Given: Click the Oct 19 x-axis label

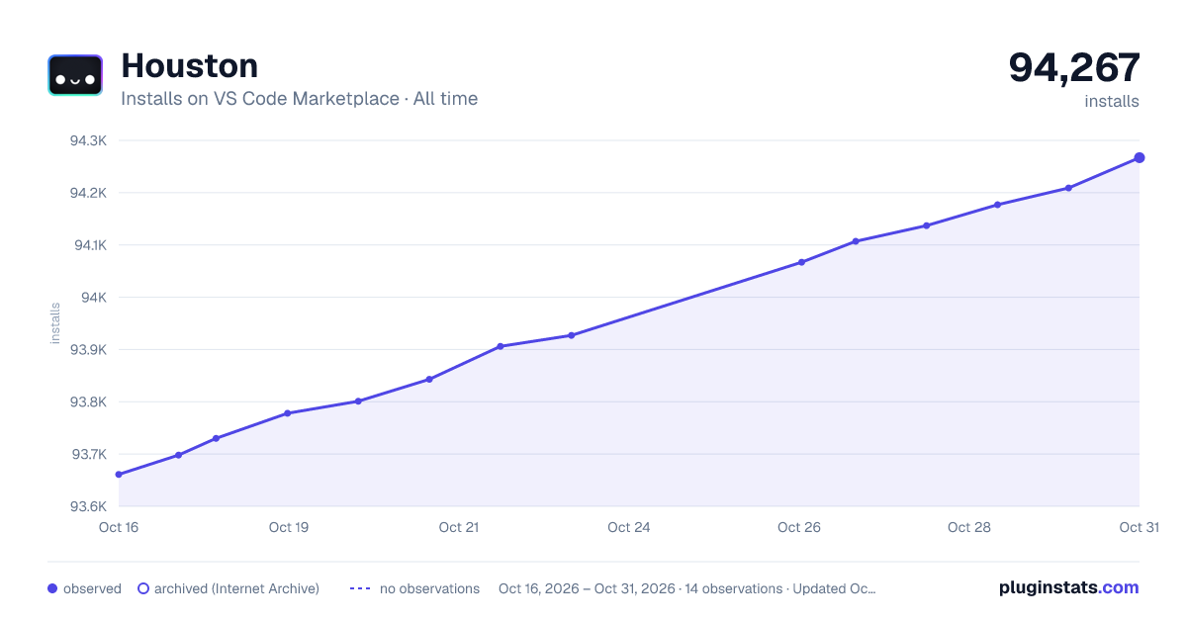Looking at the screenshot, I should click(289, 527).
